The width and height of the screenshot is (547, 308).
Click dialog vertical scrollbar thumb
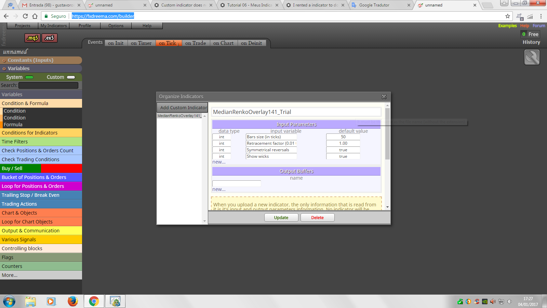tap(387, 134)
